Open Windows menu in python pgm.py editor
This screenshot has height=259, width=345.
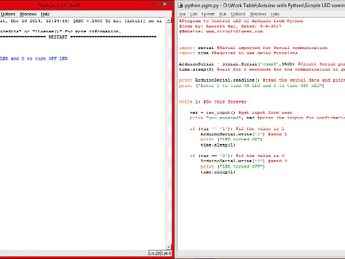258,14
